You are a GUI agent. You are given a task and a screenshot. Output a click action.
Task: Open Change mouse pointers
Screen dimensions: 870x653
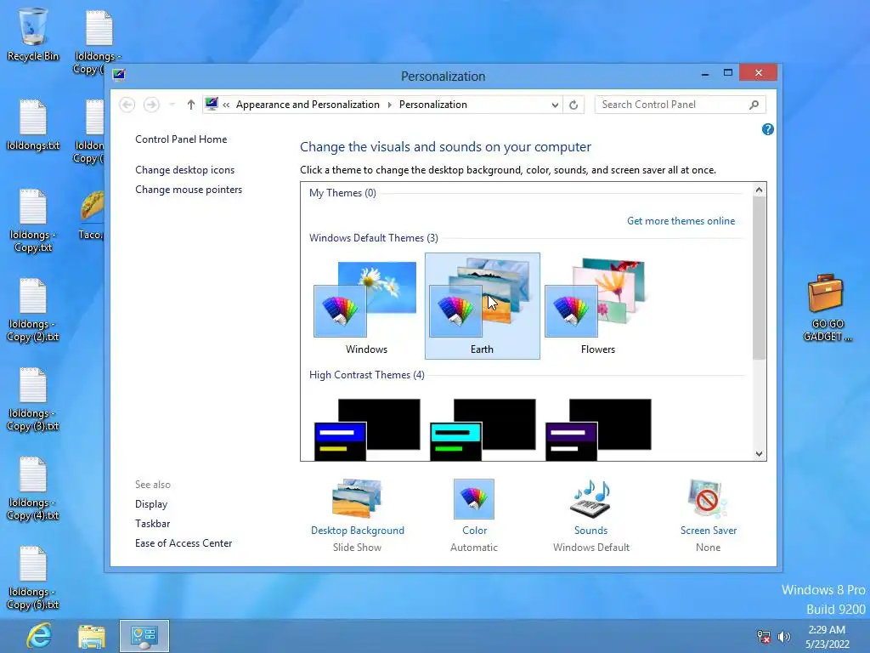point(189,190)
